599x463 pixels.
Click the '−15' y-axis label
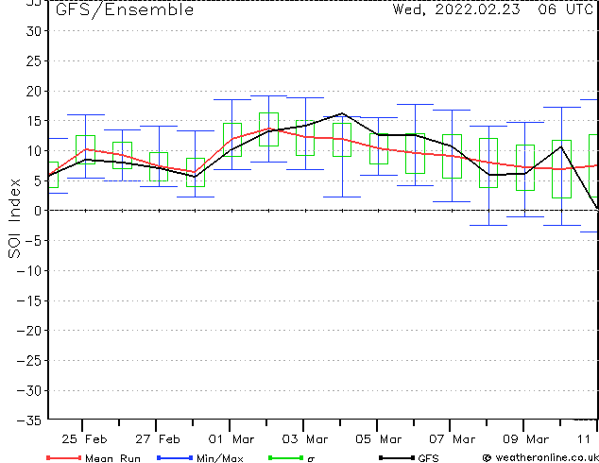pos(29,301)
